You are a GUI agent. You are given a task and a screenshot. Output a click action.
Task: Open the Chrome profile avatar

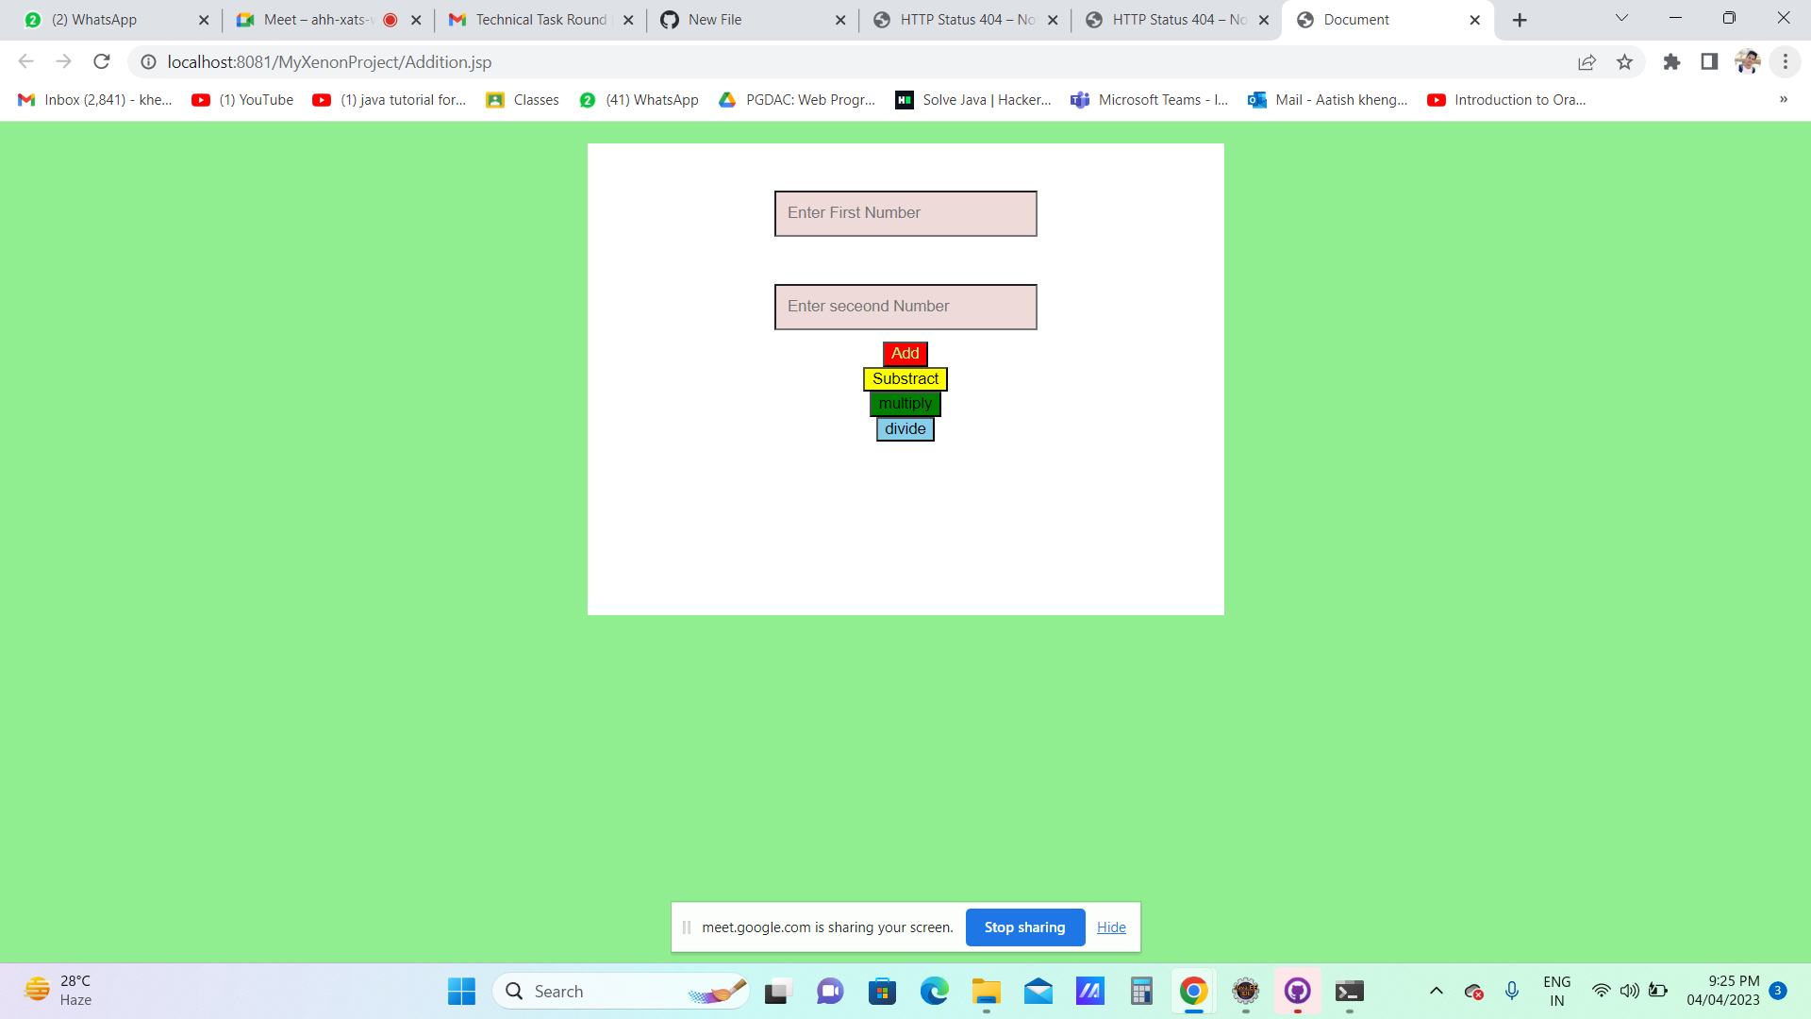pyautogui.click(x=1748, y=61)
